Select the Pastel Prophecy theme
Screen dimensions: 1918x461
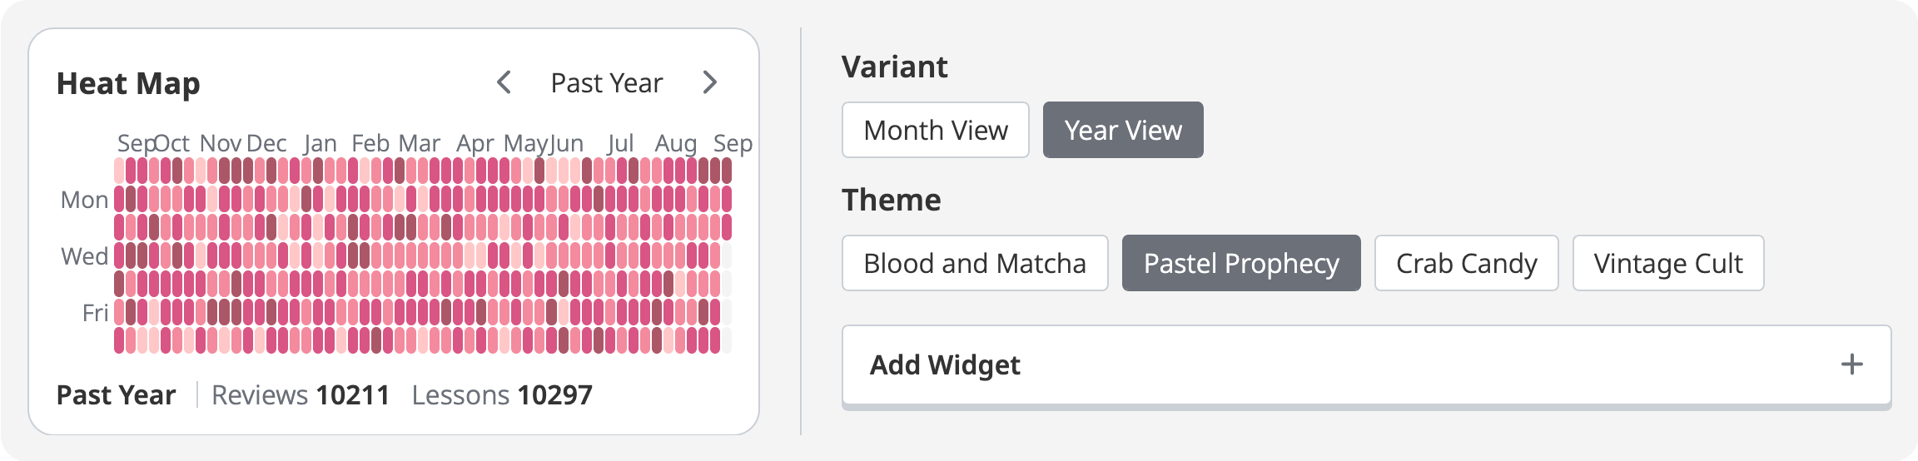coord(1240,263)
